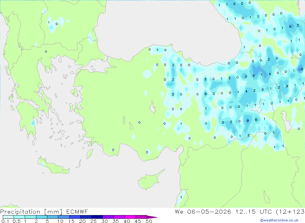Image resolution: width=305 pixels, height=223 pixels.
Task: Click the legend label '35'
Action: point(116,221)
